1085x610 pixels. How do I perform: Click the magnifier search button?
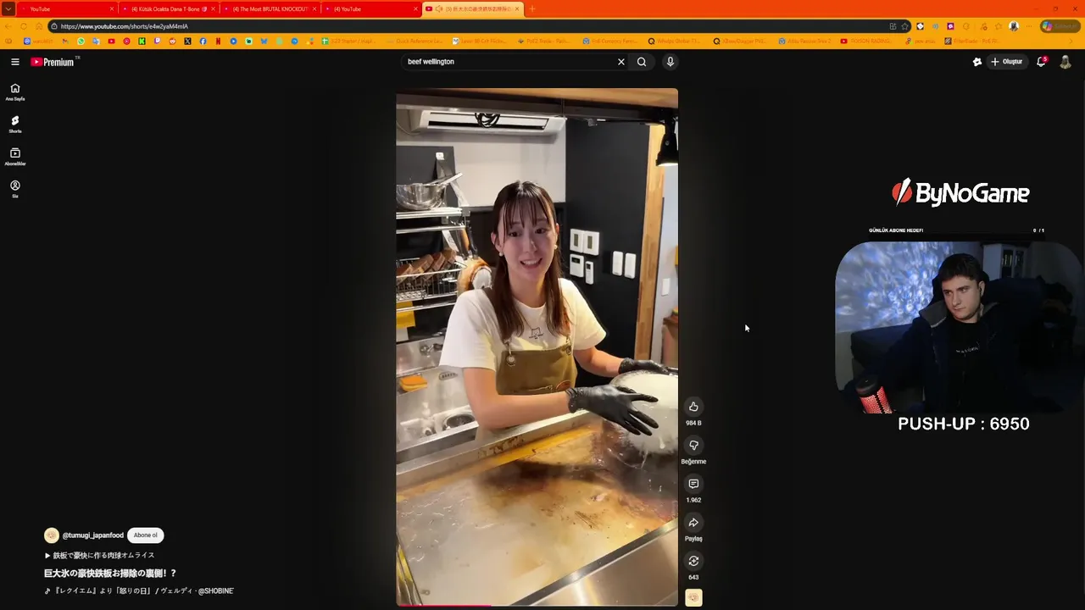pos(642,62)
